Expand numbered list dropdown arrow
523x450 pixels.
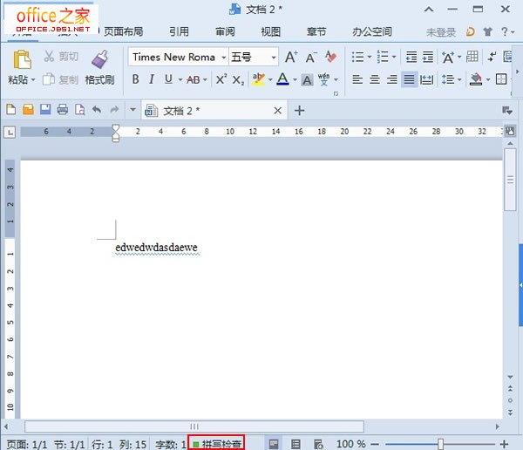click(x=394, y=57)
